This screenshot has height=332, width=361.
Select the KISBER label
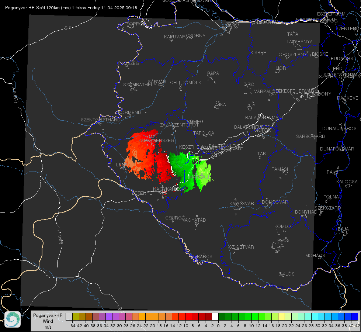click(x=258, y=52)
